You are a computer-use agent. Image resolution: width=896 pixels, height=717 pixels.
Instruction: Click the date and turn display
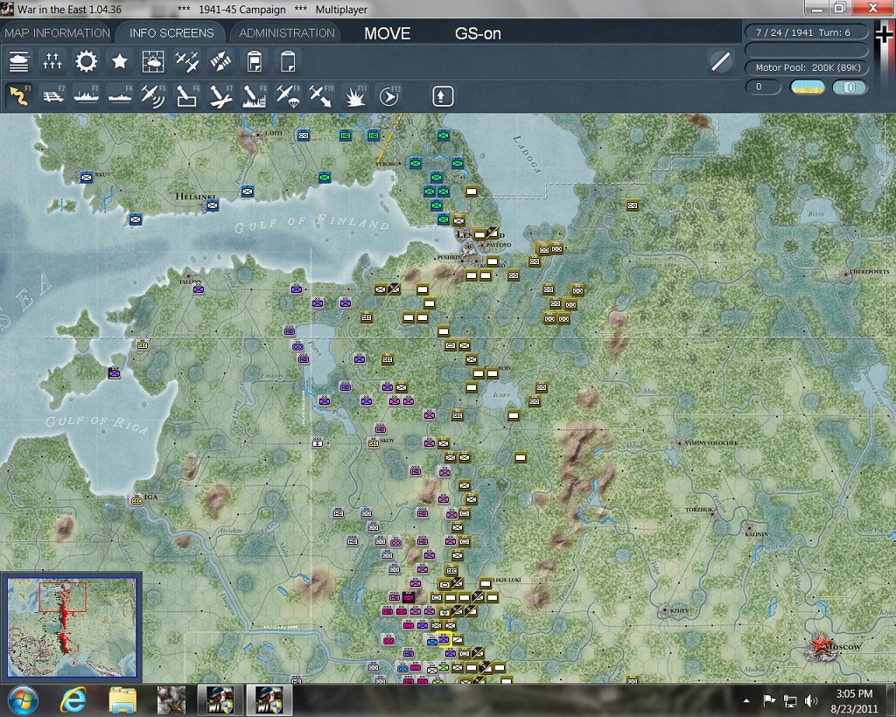click(806, 32)
